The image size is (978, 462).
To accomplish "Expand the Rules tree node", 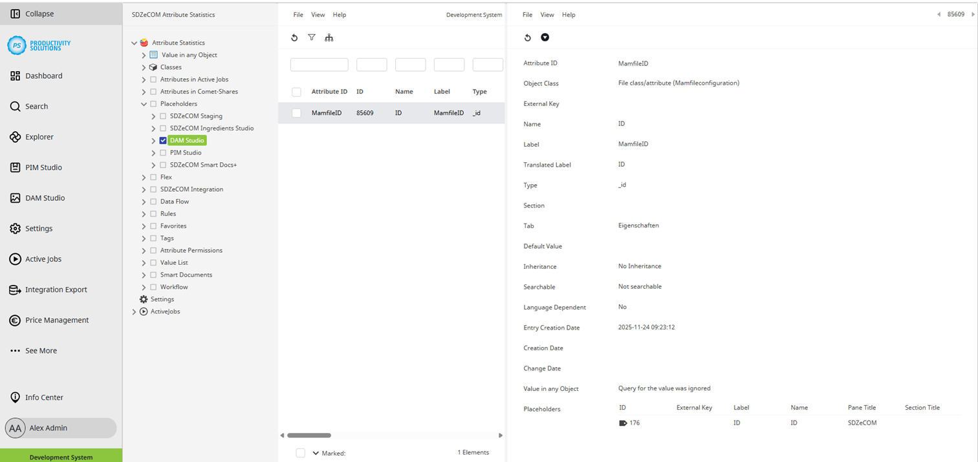I will pyautogui.click(x=143, y=213).
